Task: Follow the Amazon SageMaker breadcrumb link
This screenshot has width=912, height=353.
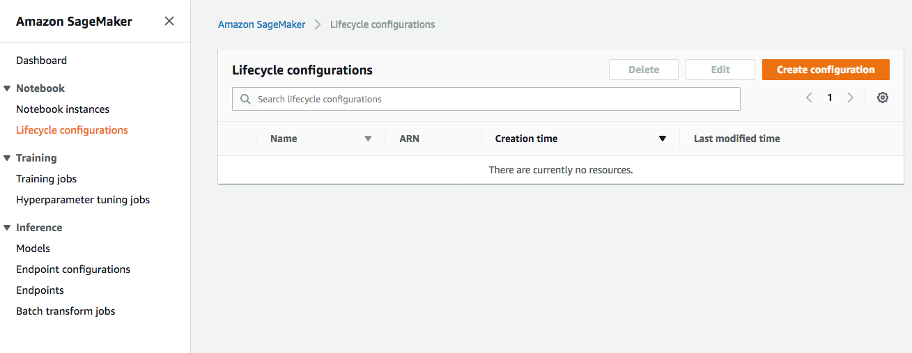Action: [x=262, y=24]
